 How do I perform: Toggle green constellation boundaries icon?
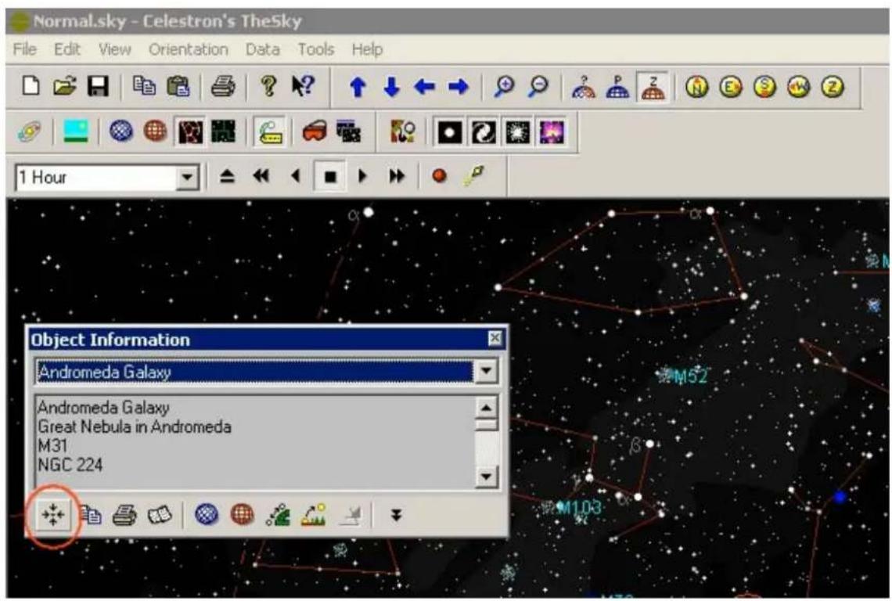pyautogui.click(x=224, y=131)
